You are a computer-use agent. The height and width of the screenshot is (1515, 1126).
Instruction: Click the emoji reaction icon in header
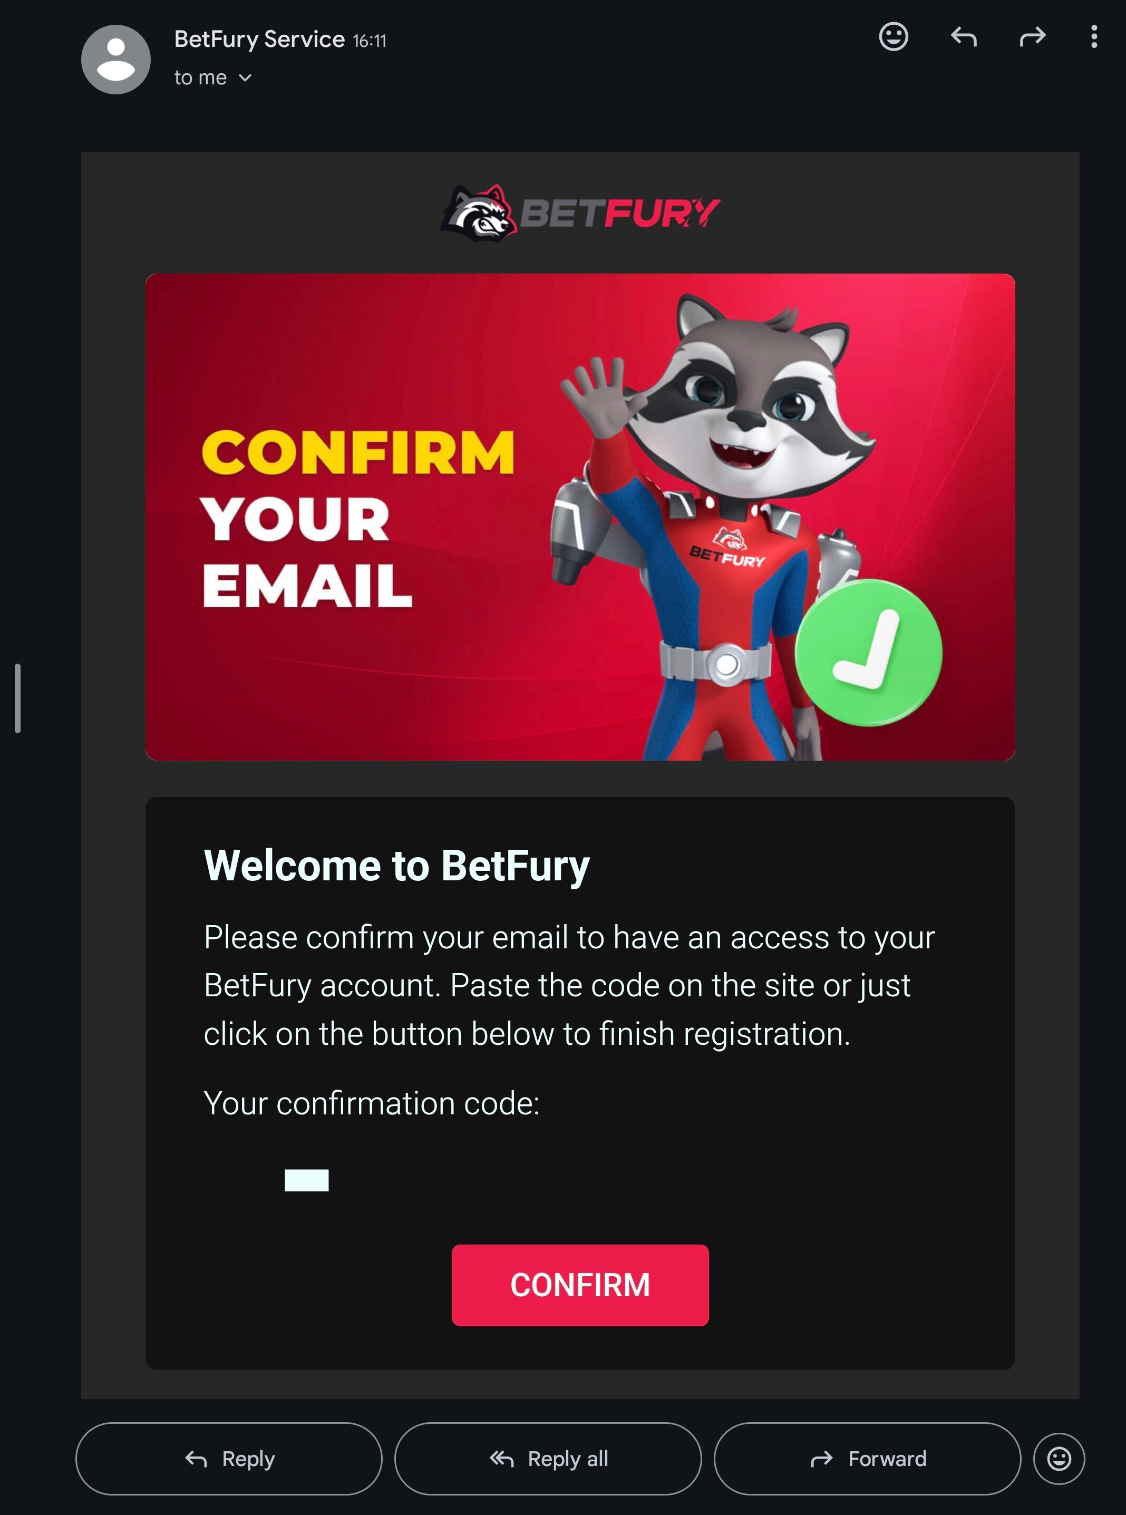(893, 37)
